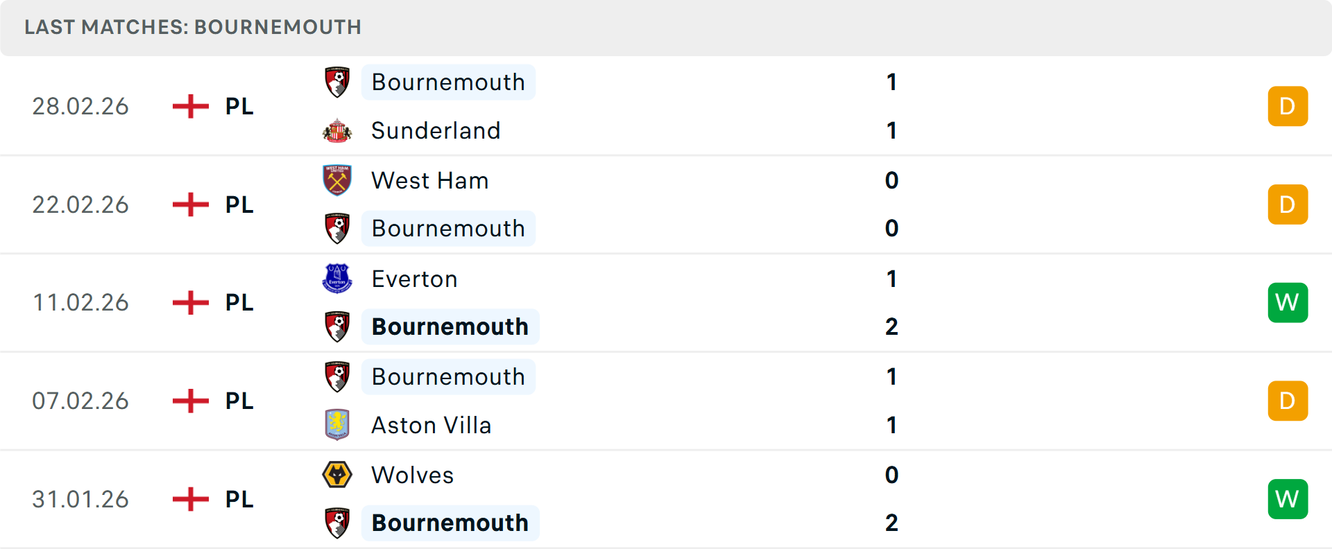Click the green W badge for the Everton win
This screenshot has width=1332, height=549.
(x=1288, y=302)
